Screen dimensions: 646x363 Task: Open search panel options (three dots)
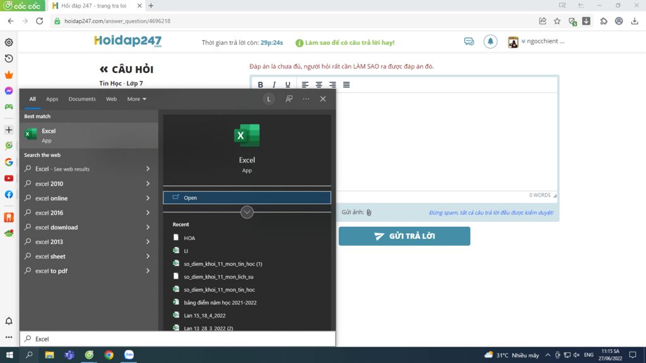(x=306, y=99)
